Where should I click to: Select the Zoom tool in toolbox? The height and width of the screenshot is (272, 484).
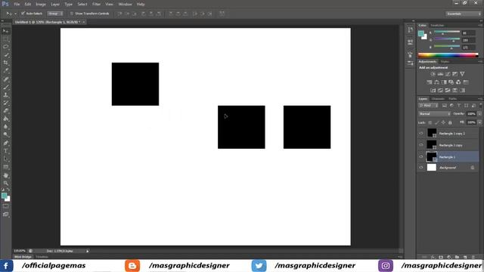[x=5, y=183]
